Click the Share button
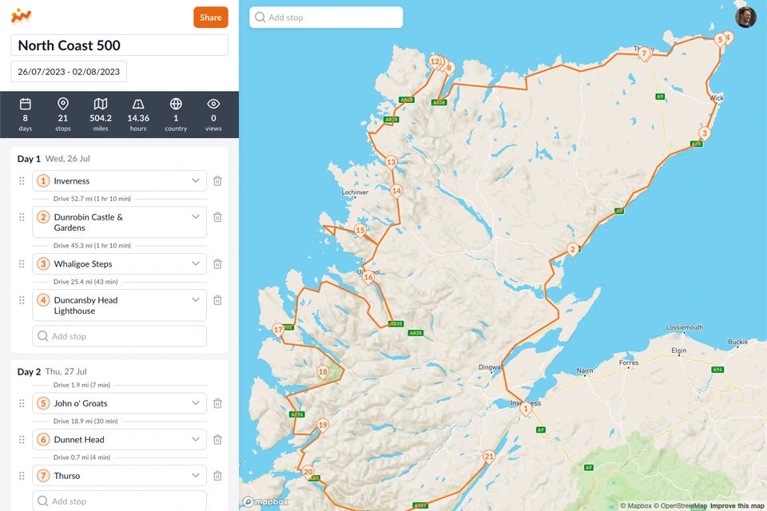 coord(211,18)
